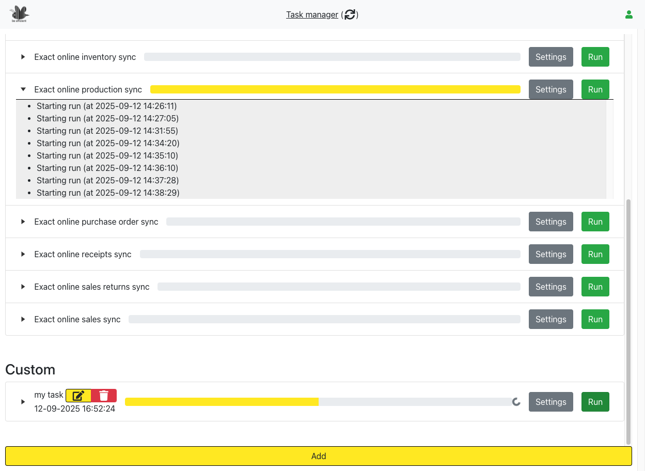The image size is (645, 471).
Task: Run the Exact online sales sync task
Action: (595, 319)
